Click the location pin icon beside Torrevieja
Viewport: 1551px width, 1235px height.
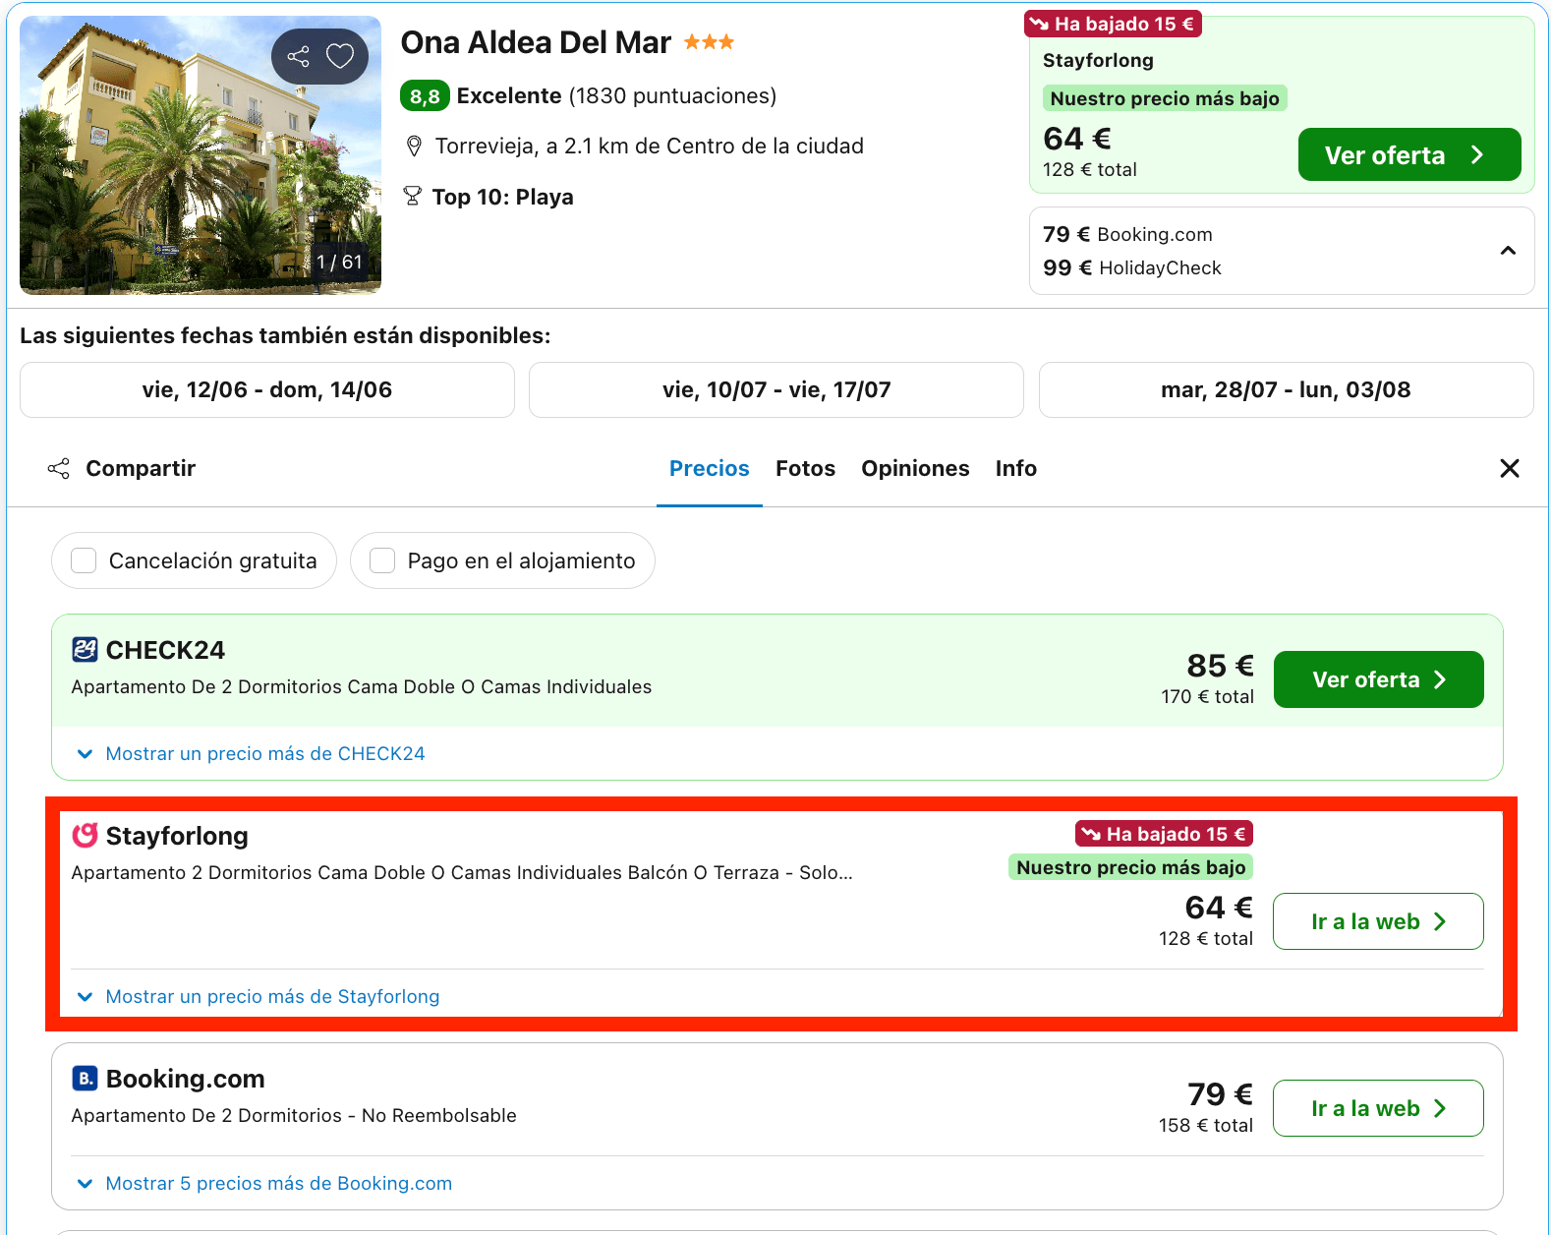coord(414,147)
